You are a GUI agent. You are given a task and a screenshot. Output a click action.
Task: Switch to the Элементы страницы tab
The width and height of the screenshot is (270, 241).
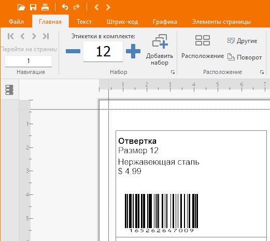221,22
